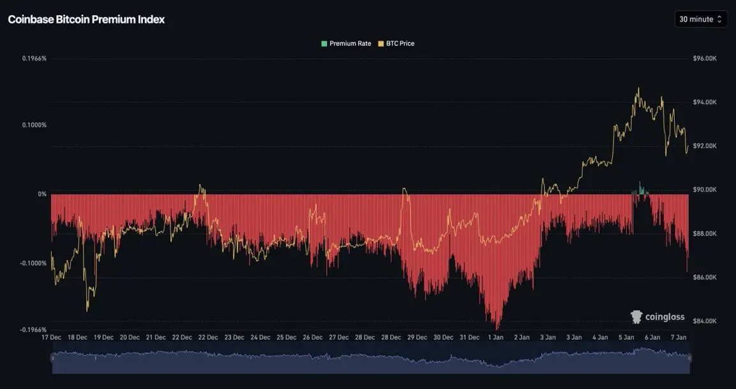Click the 7 Jan date label
The width and height of the screenshot is (736, 389).
coord(679,337)
